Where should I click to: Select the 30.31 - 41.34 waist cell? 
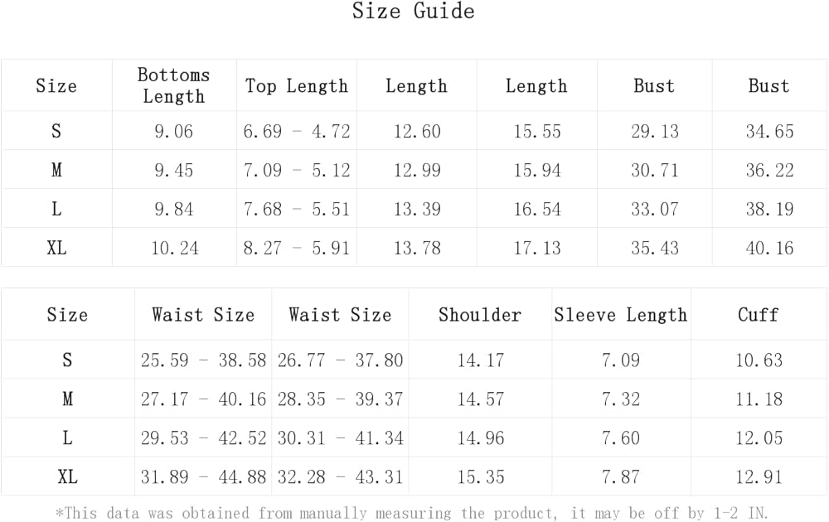click(340, 438)
